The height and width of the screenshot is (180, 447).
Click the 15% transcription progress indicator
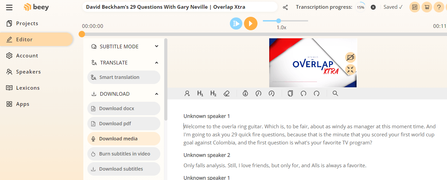361,7
